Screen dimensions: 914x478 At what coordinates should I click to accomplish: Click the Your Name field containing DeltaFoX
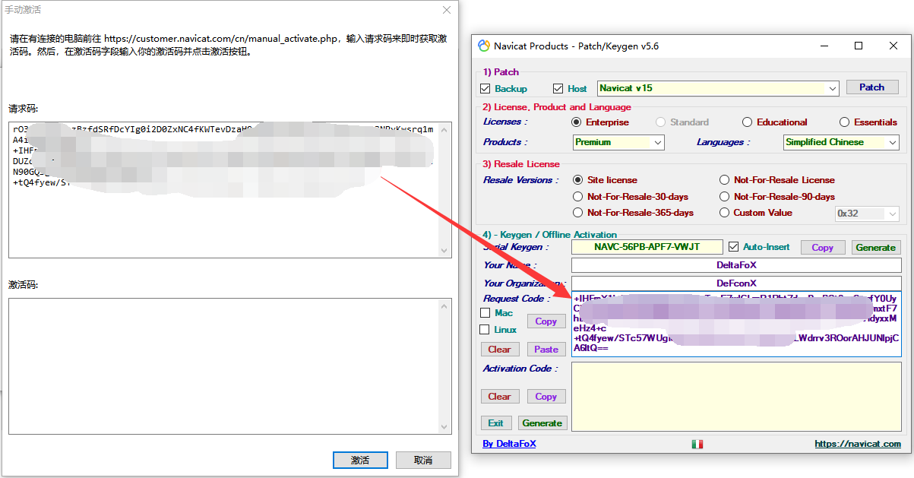click(735, 265)
